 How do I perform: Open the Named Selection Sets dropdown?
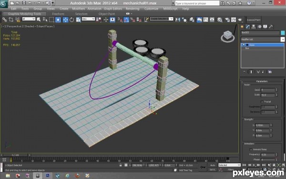(162, 19)
